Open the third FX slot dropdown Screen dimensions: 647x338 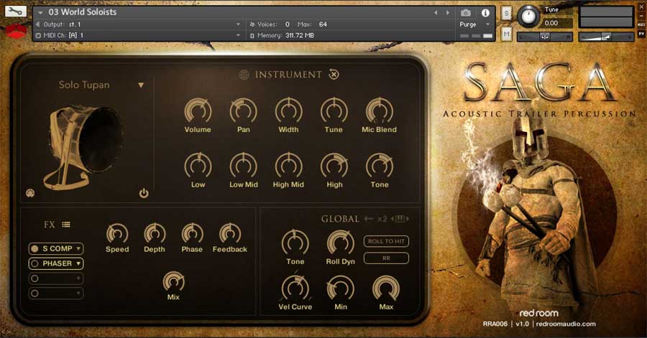pyautogui.click(x=78, y=278)
